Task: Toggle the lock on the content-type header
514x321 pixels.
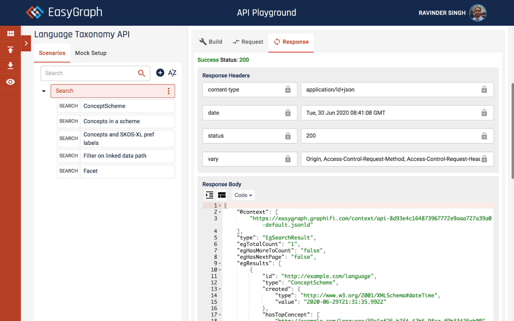Action: coord(288,90)
